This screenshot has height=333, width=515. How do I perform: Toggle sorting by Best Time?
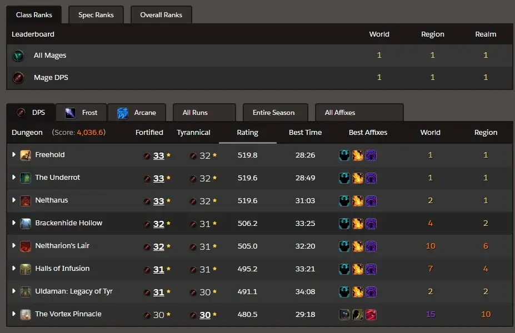(305, 132)
